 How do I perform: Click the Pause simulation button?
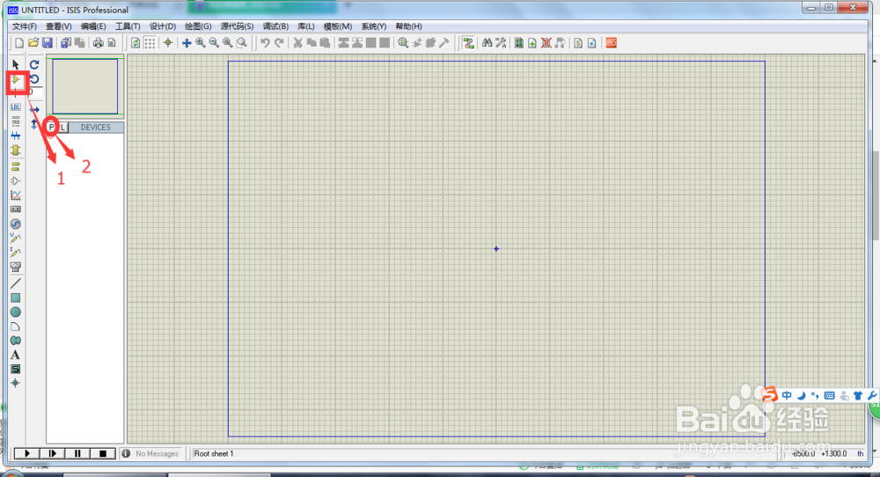click(77, 453)
